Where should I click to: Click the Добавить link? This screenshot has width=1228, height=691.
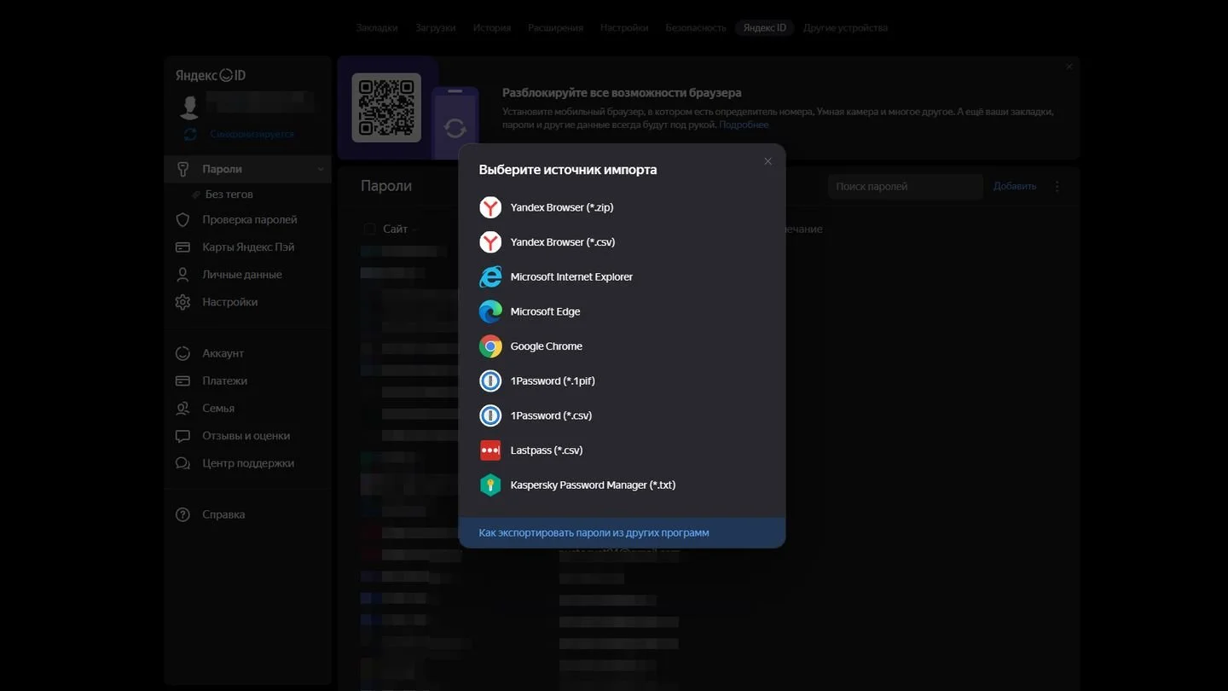1015,186
